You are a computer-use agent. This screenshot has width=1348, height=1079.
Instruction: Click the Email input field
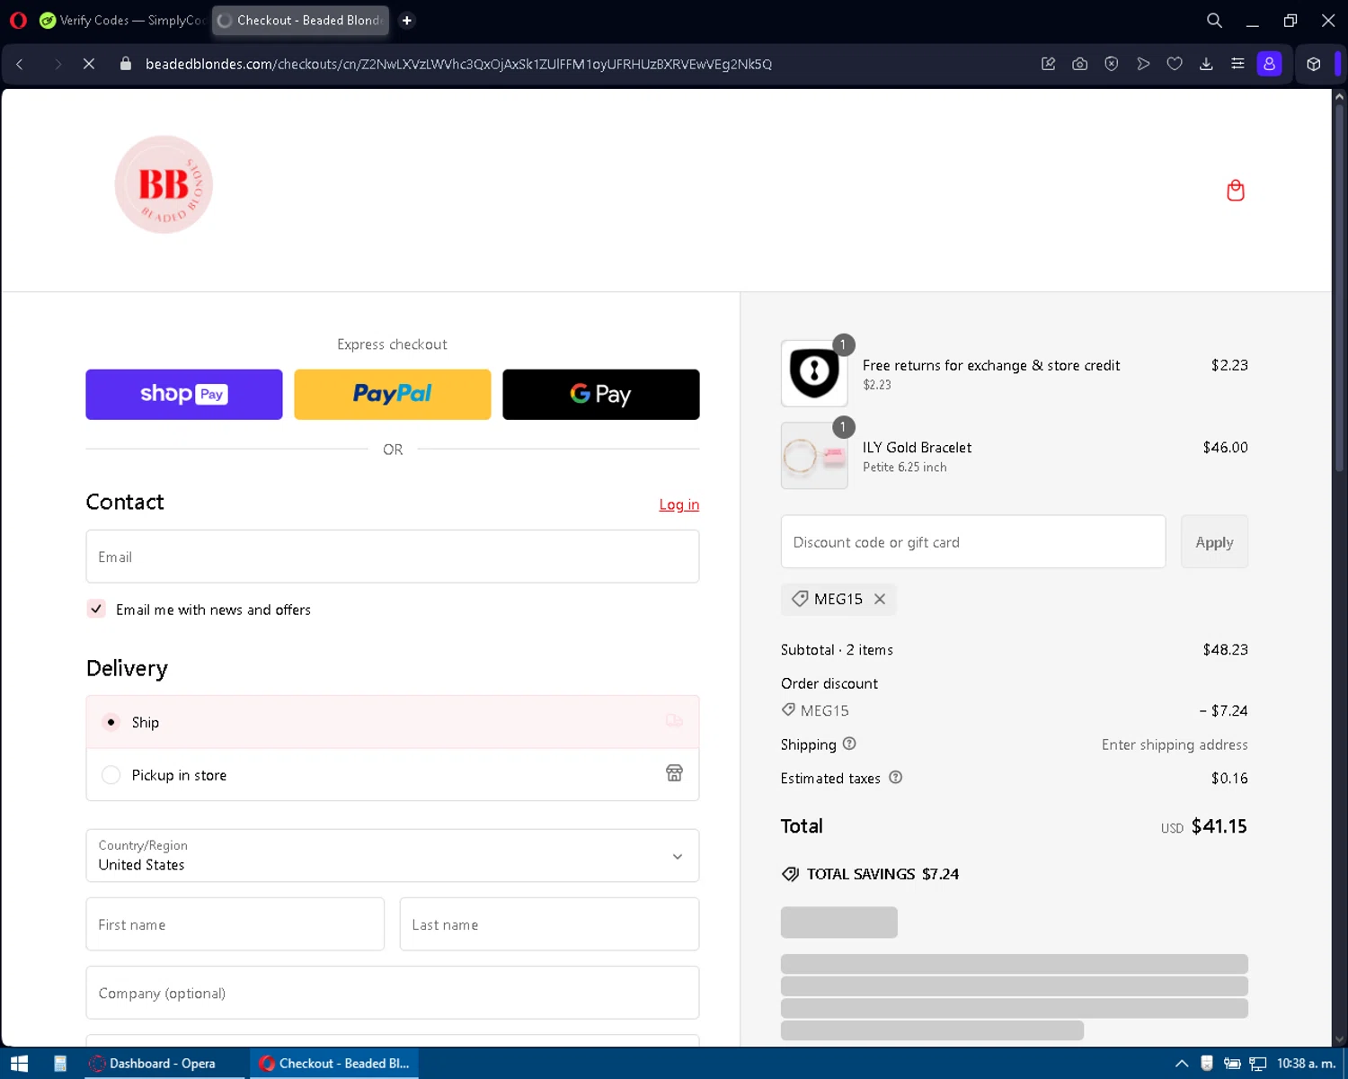(x=393, y=557)
